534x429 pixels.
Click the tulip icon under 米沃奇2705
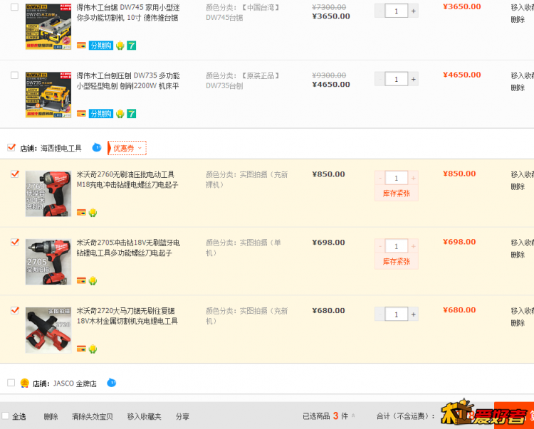[x=93, y=281]
